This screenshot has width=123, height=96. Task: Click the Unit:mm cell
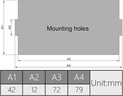pyautogui.click(x=106, y=83)
